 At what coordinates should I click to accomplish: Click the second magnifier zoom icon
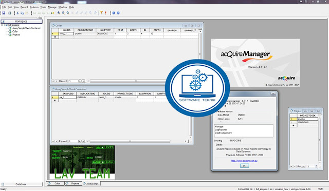click(63, 13)
